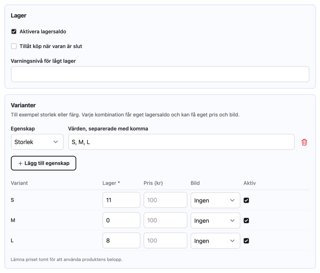Click the L variant name in table
Viewport: 320px width, 273px height.
(12, 241)
